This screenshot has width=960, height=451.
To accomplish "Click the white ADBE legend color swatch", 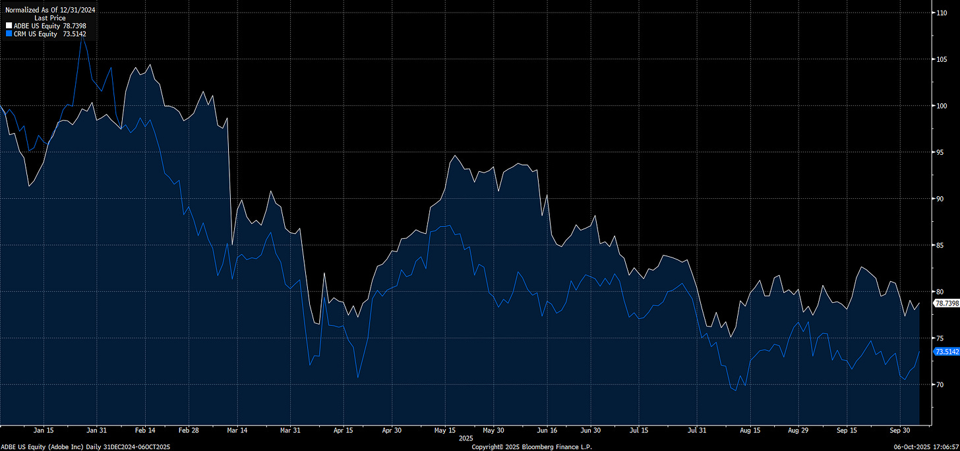I will [x=9, y=26].
